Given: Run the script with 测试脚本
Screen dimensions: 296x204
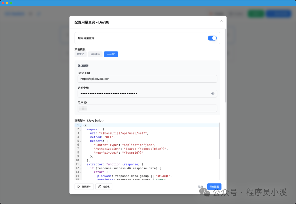Looking at the screenshot, I should 84,186.
